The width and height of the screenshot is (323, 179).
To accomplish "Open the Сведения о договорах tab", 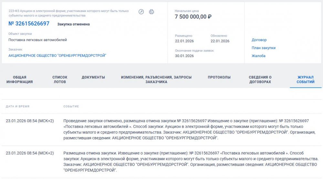I will pyautogui.click(x=260, y=80).
